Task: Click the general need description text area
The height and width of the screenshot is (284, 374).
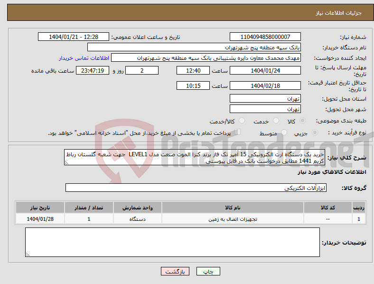Action: click(x=195, y=158)
